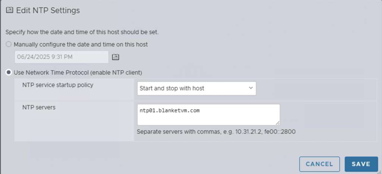
Task: Click the chevron arrow of the startup policy dropdown
Action: click(250, 88)
